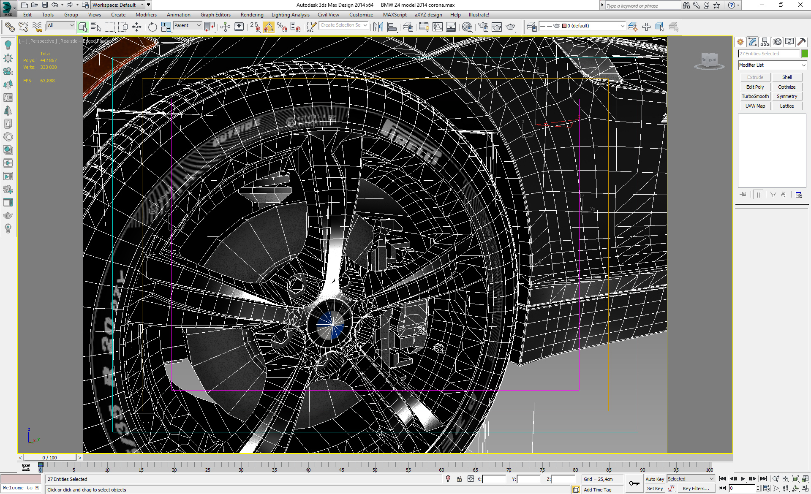This screenshot has width=811, height=494.
Task: Open the Render Setup dialog
Action: [483, 27]
